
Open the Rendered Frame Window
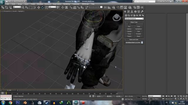click(x=138, y=8)
